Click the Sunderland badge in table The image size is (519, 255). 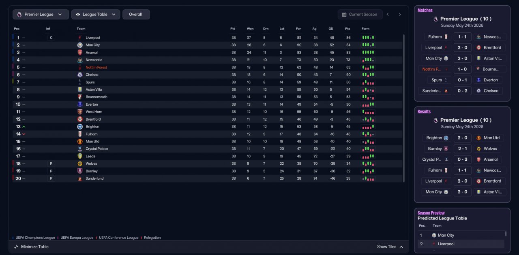[80, 178]
